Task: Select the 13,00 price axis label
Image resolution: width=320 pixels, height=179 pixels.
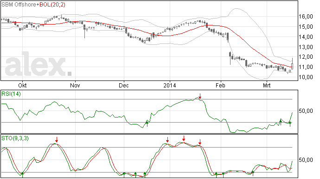Action: pyautogui.click(x=306, y=47)
